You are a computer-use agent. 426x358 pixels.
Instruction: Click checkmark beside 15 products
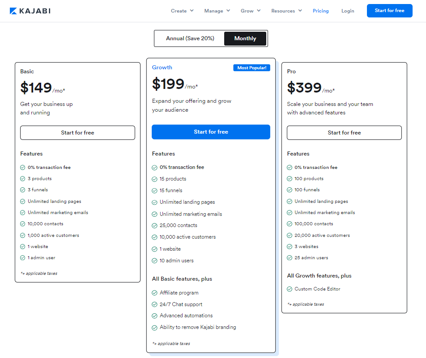pyautogui.click(x=154, y=179)
